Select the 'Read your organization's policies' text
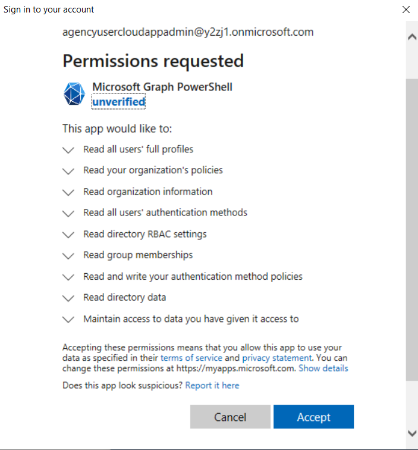 [x=153, y=170]
